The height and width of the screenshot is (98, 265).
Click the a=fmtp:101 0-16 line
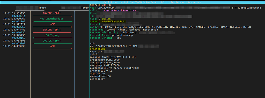coord(101,71)
